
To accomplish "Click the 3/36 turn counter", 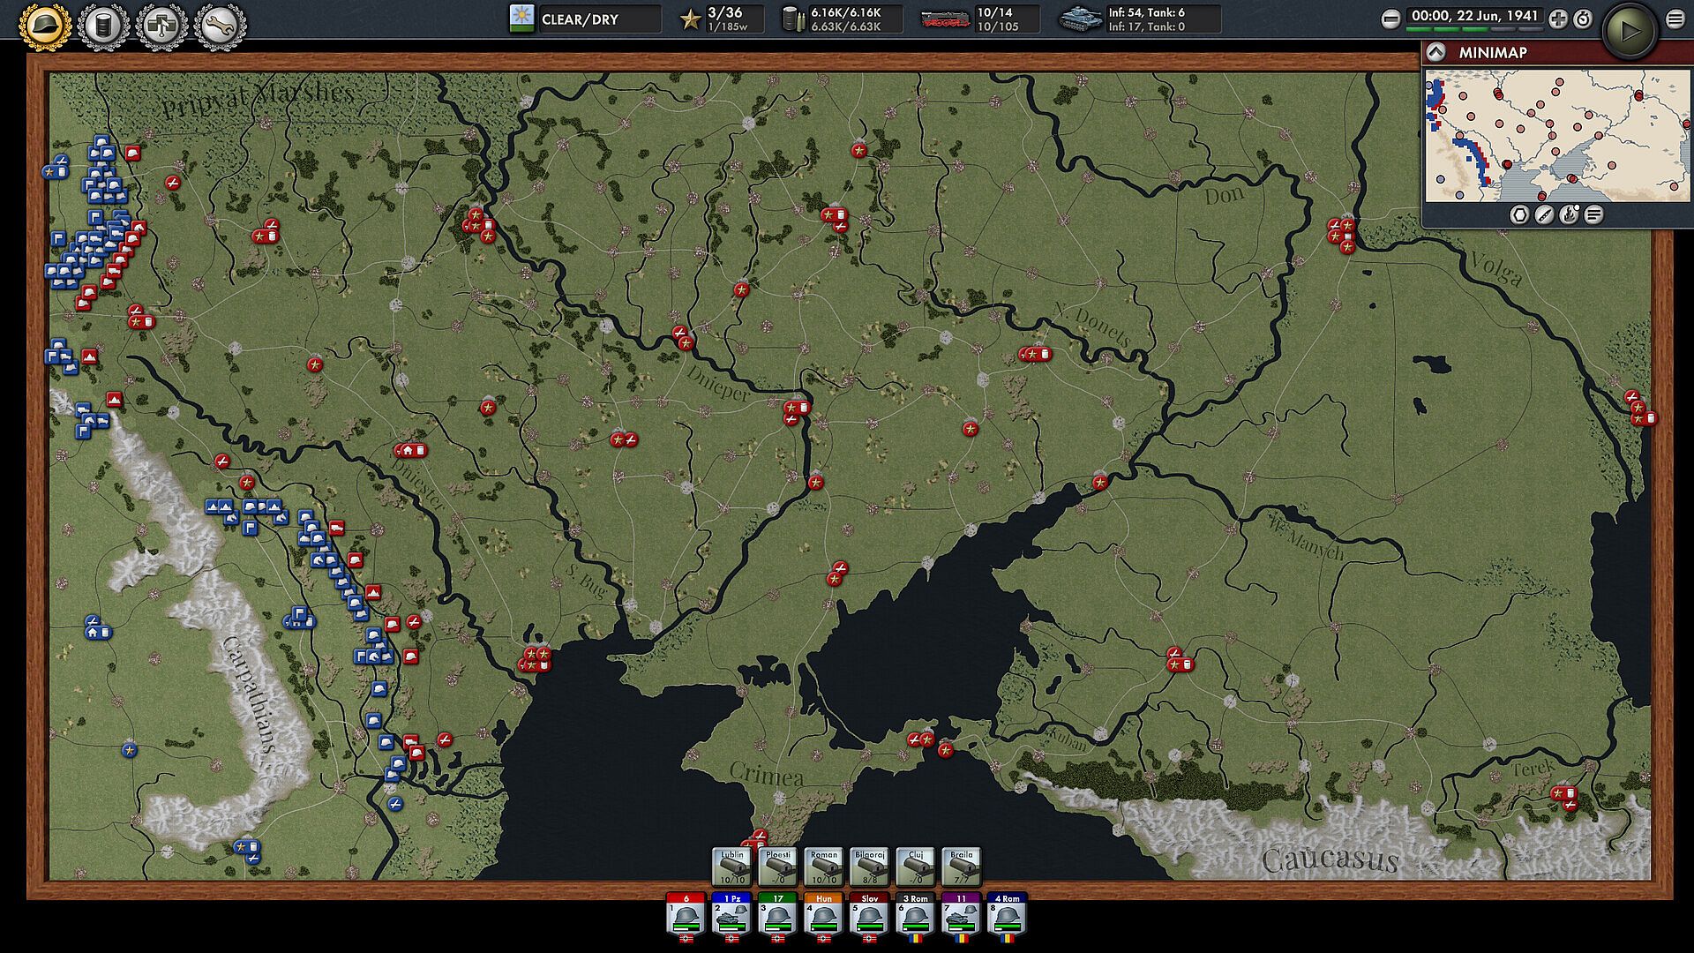I will (x=724, y=12).
